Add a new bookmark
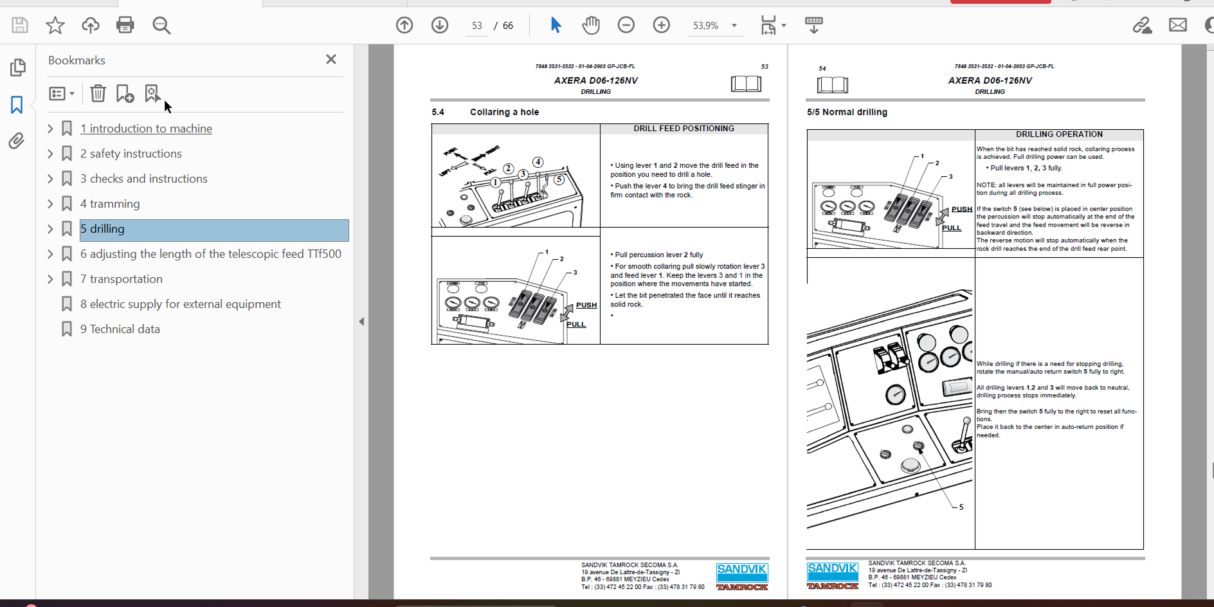The height and width of the screenshot is (607, 1214). [125, 94]
